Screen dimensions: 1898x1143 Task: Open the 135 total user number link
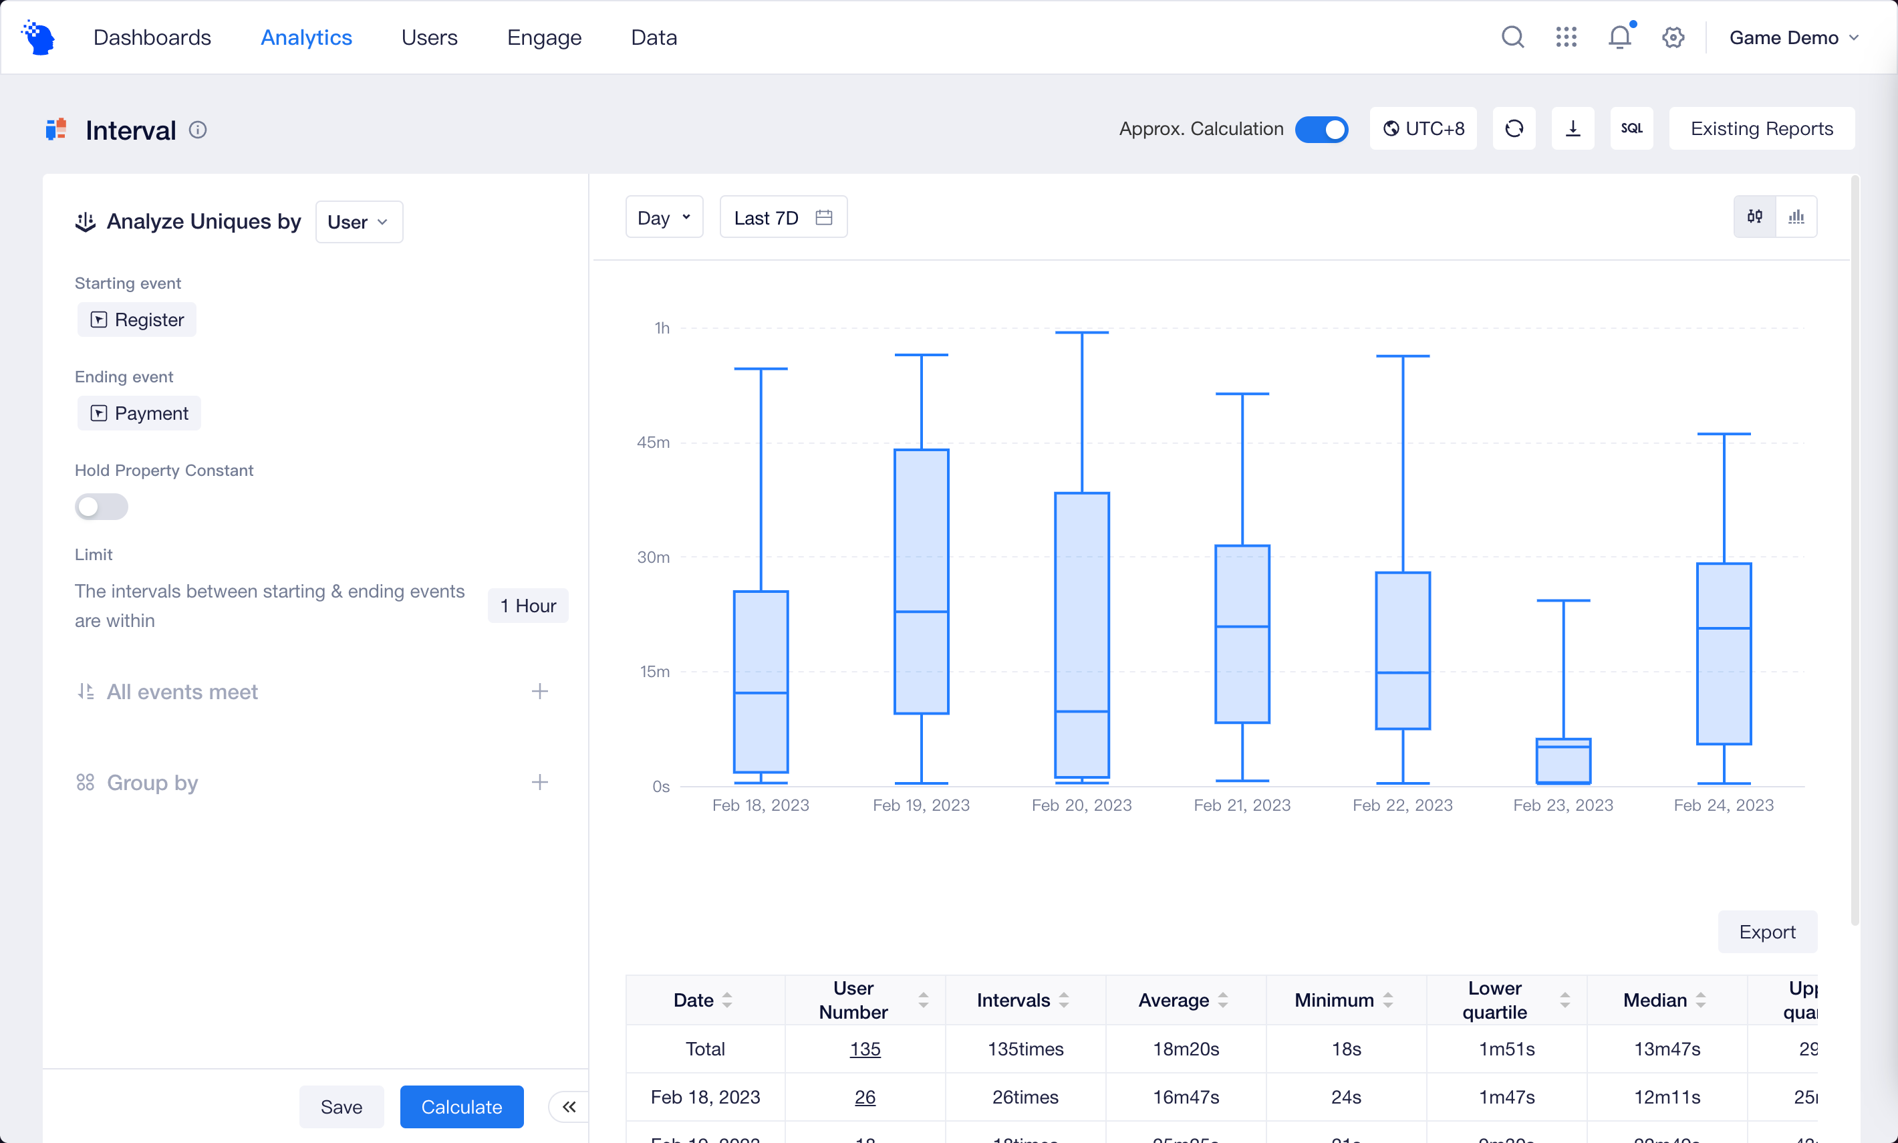(x=865, y=1049)
